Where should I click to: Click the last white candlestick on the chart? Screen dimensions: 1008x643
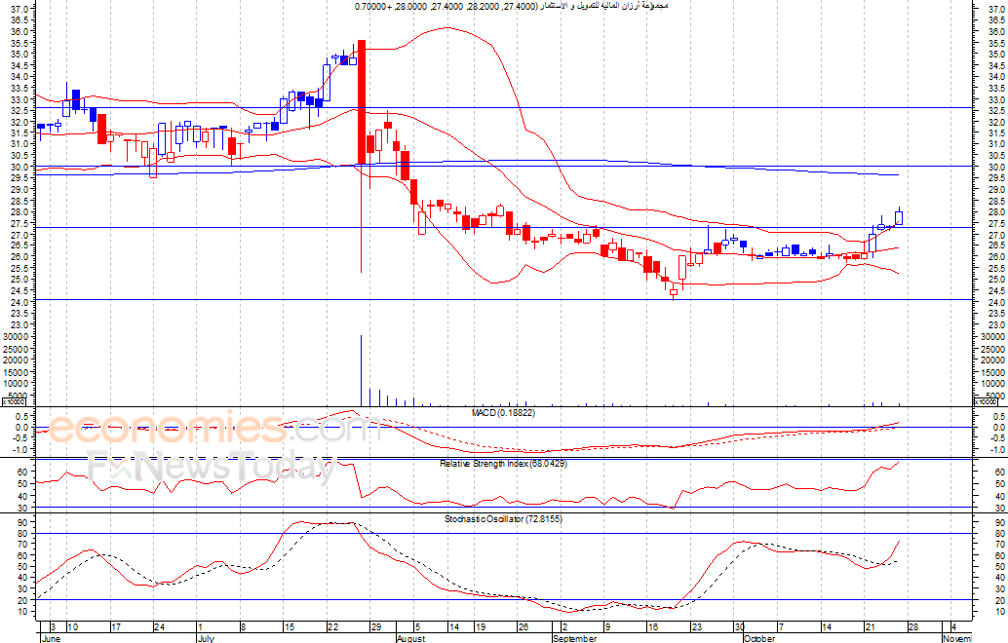click(x=898, y=217)
